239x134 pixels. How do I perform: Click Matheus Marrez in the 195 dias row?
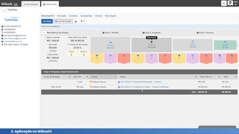[99, 87]
